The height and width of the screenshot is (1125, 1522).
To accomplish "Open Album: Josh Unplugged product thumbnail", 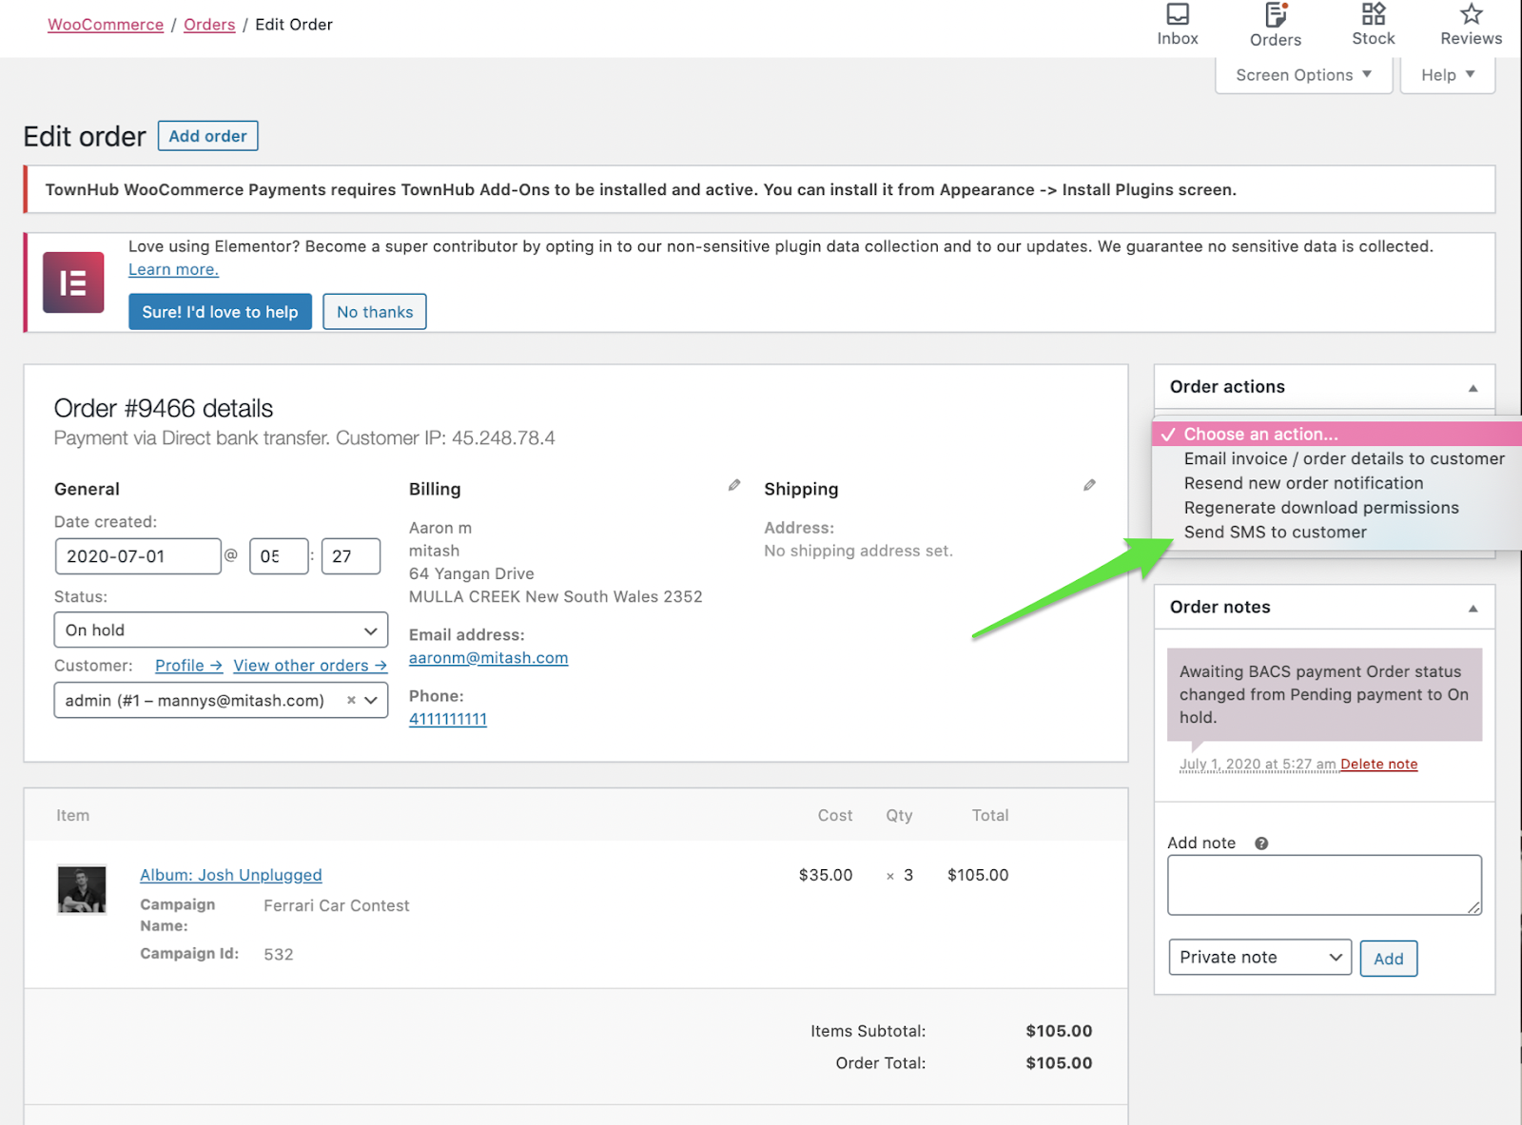I will pos(82,889).
